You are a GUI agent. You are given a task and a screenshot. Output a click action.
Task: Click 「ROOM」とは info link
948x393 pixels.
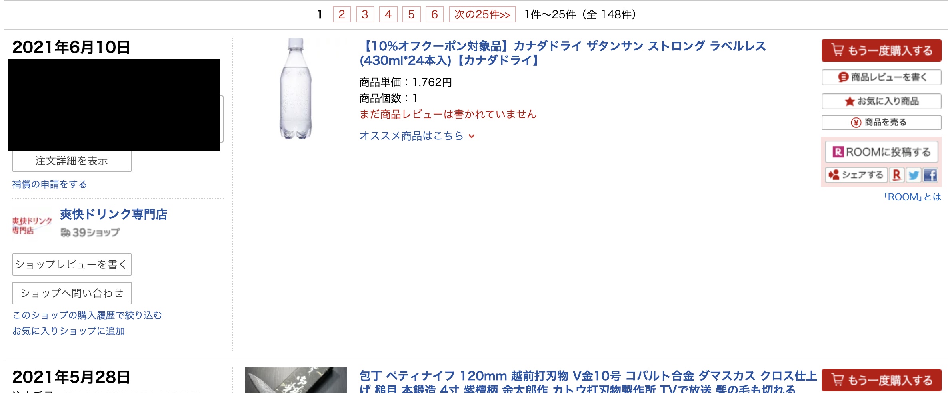point(912,197)
